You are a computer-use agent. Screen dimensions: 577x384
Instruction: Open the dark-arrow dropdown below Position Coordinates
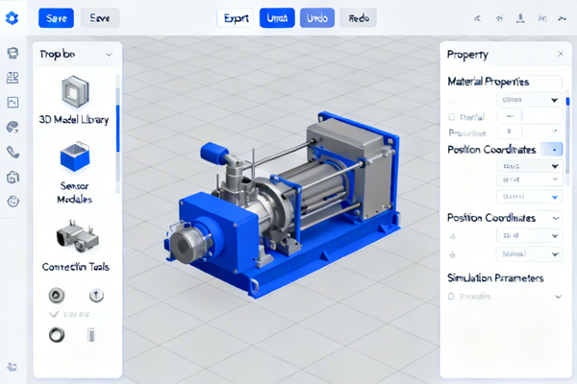[529, 166]
